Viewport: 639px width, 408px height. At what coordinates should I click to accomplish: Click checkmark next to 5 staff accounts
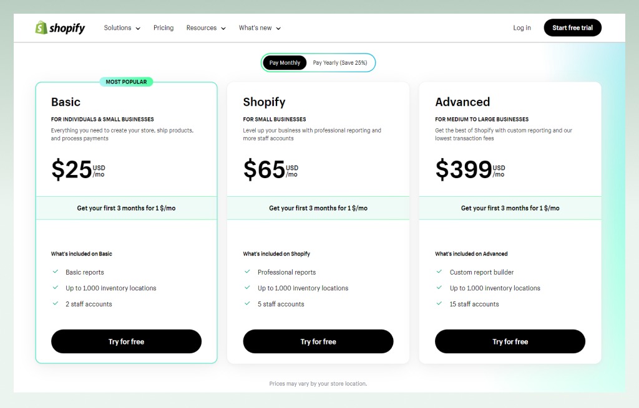(x=247, y=303)
